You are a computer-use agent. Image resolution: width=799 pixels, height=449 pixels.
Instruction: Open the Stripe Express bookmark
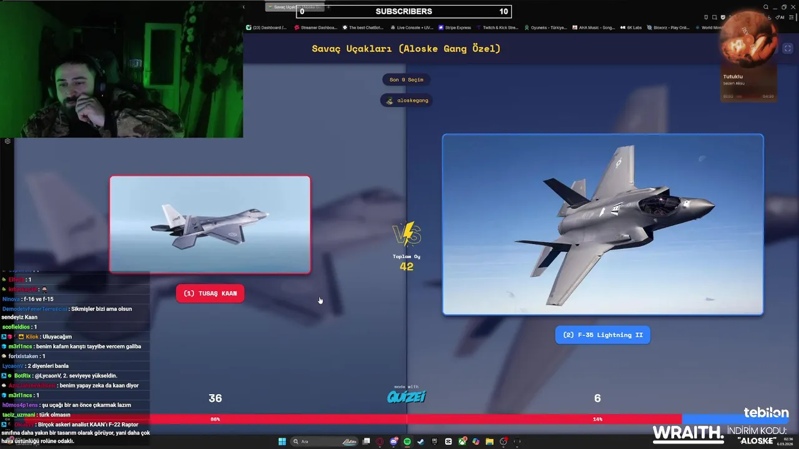coord(454,27)
